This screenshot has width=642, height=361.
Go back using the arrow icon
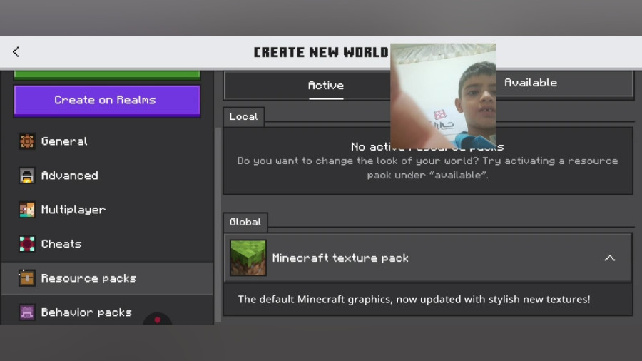(x=16, y=52)
